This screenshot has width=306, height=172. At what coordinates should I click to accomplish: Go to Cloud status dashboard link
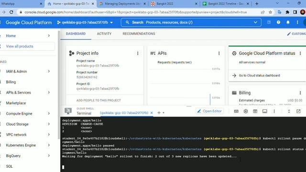259,75
